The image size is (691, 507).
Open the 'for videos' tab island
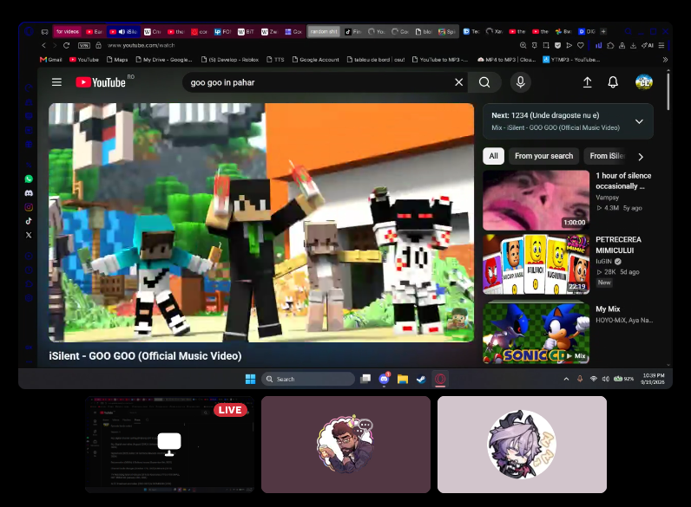click(68, 32)
